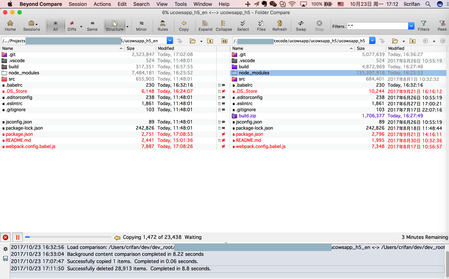Screen dimensions: 449x279
Task: Click the copy progress bar
Action: click(68, 237)
